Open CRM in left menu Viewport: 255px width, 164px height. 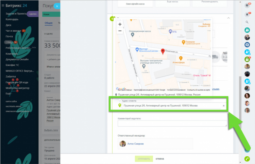pyautogui.click(x=8, y=42)
